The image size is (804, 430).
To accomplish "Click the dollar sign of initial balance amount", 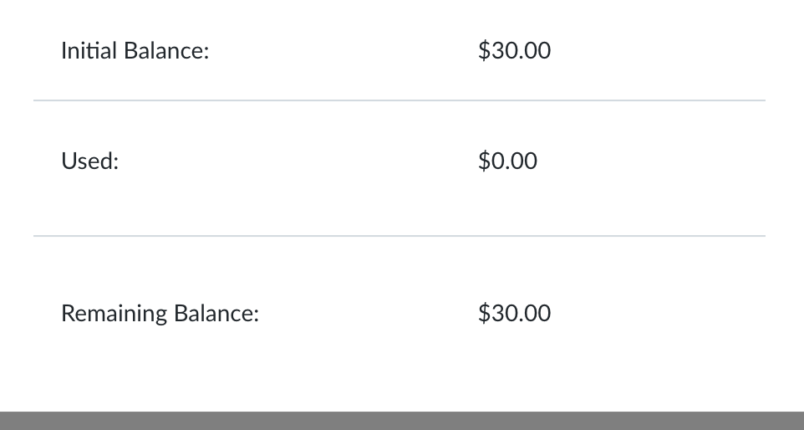I will pyautogui.click(x=484, y=50).
